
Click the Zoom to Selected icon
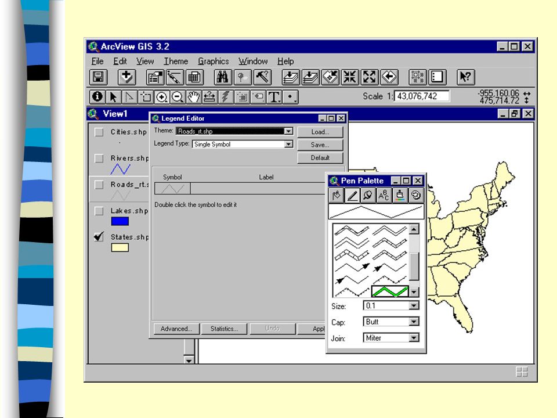(330, 77)
